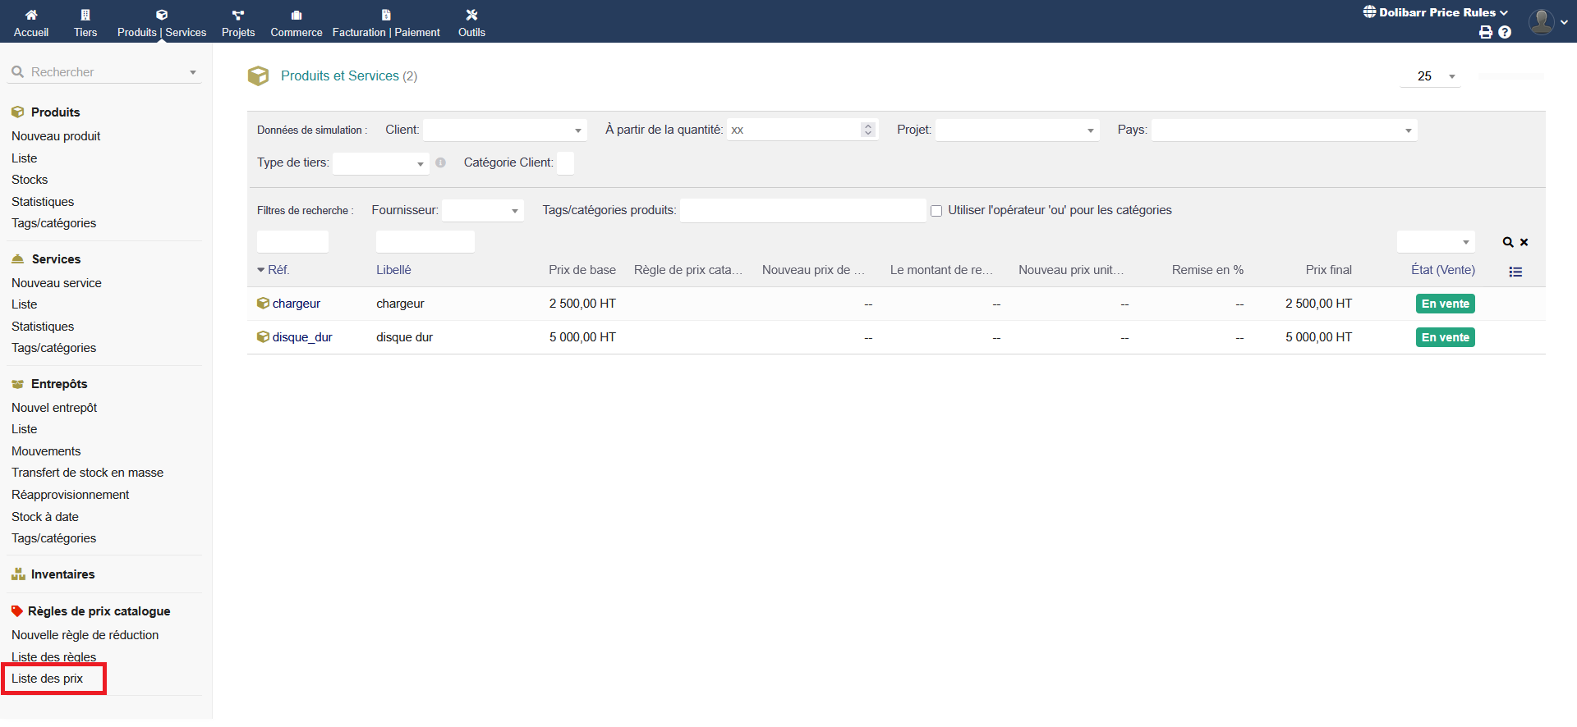Open the Outils tools menu

click(x=471, y=22)
